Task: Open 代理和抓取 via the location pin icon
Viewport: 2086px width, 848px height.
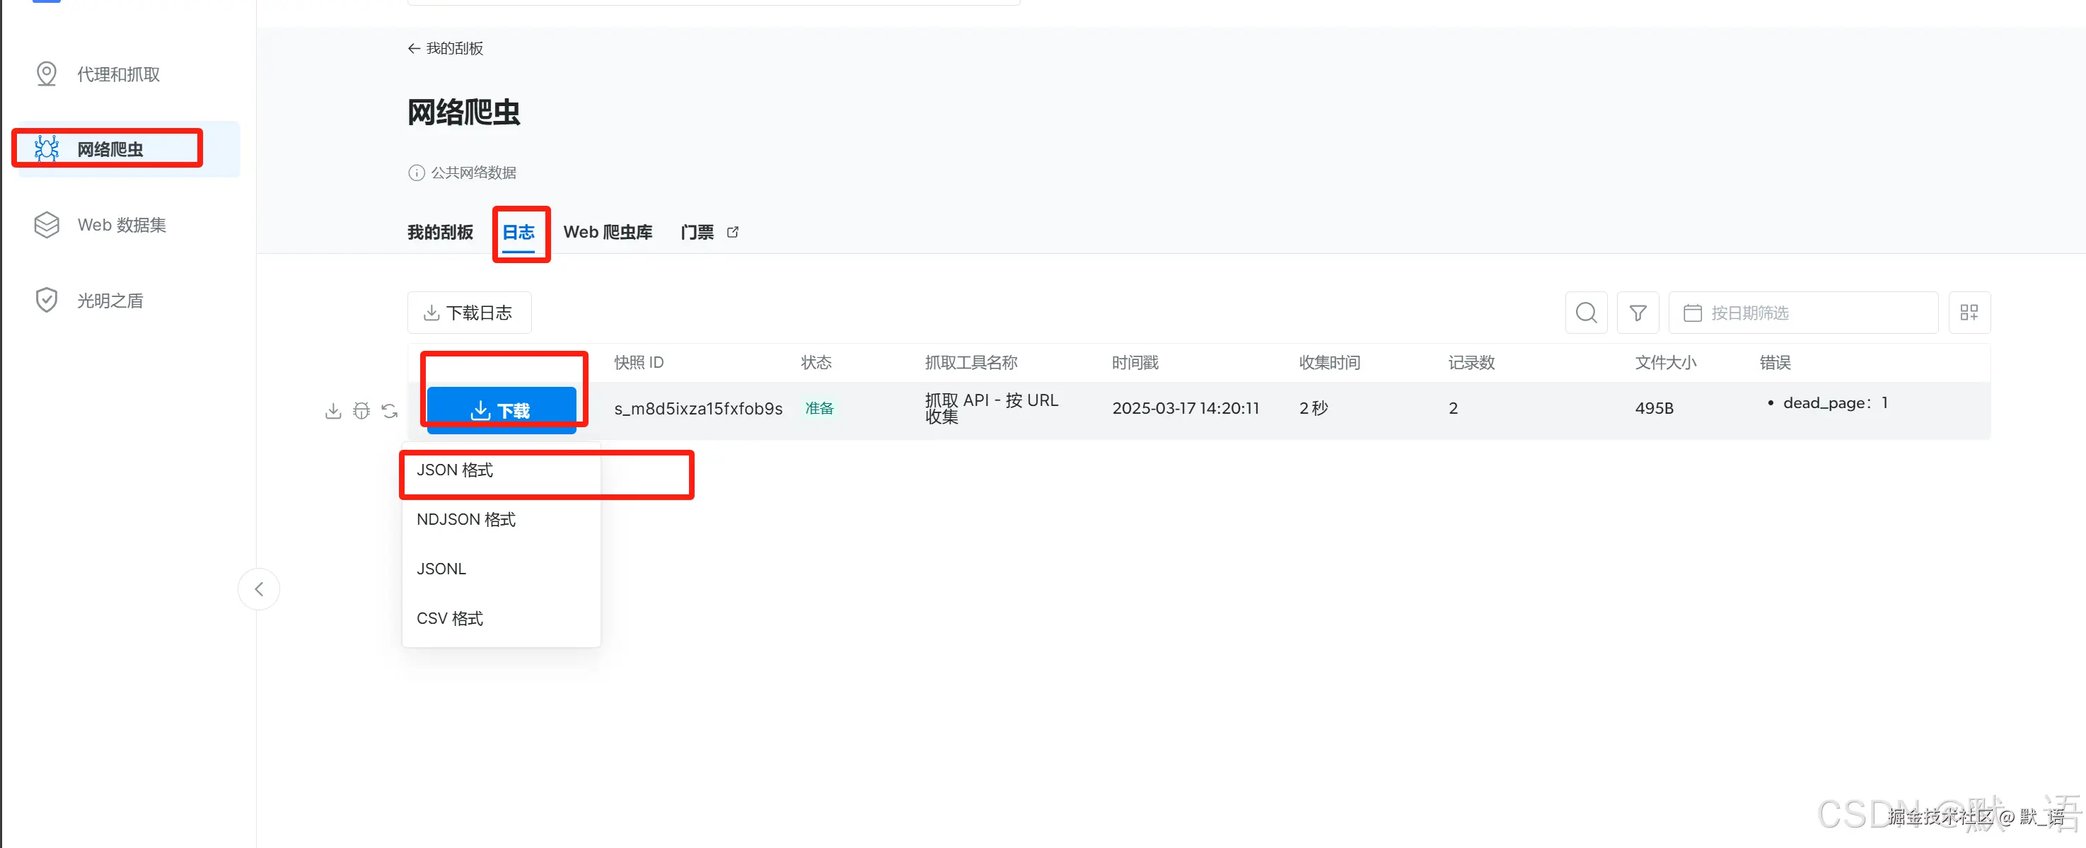Action: tap(46, 73)
